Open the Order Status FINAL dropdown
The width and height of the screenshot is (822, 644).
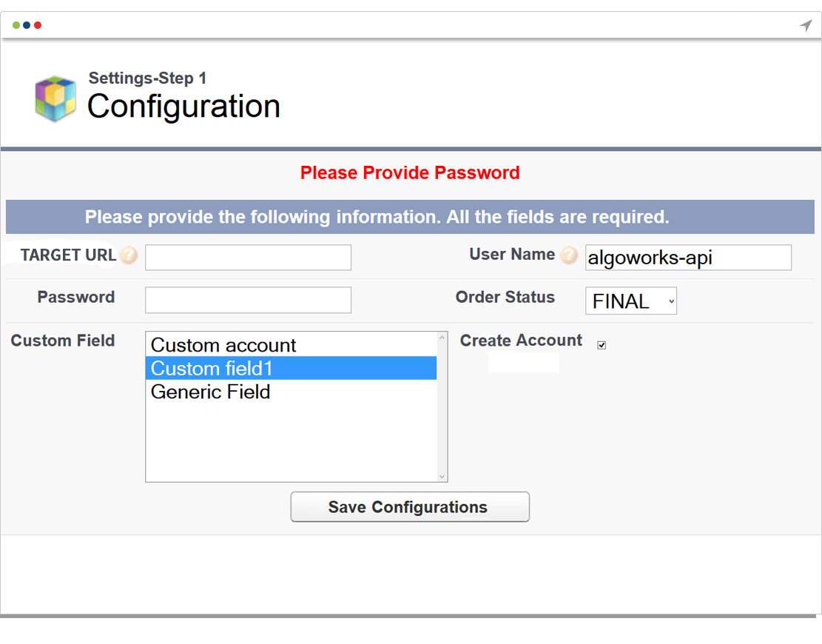pyautogui.click(x=630, y=301)
